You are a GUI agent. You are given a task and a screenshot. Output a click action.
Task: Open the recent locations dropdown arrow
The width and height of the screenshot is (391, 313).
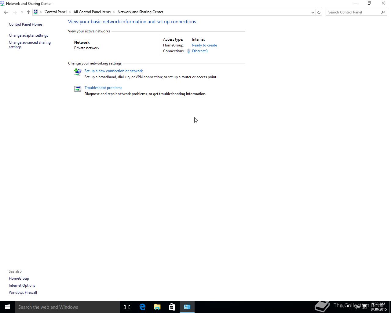(22, 12)
